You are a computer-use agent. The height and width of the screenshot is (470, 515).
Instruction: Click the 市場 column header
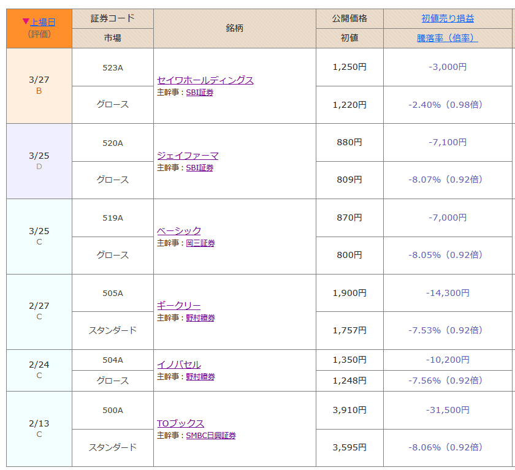pyautogui.click(x=113, y=38)
